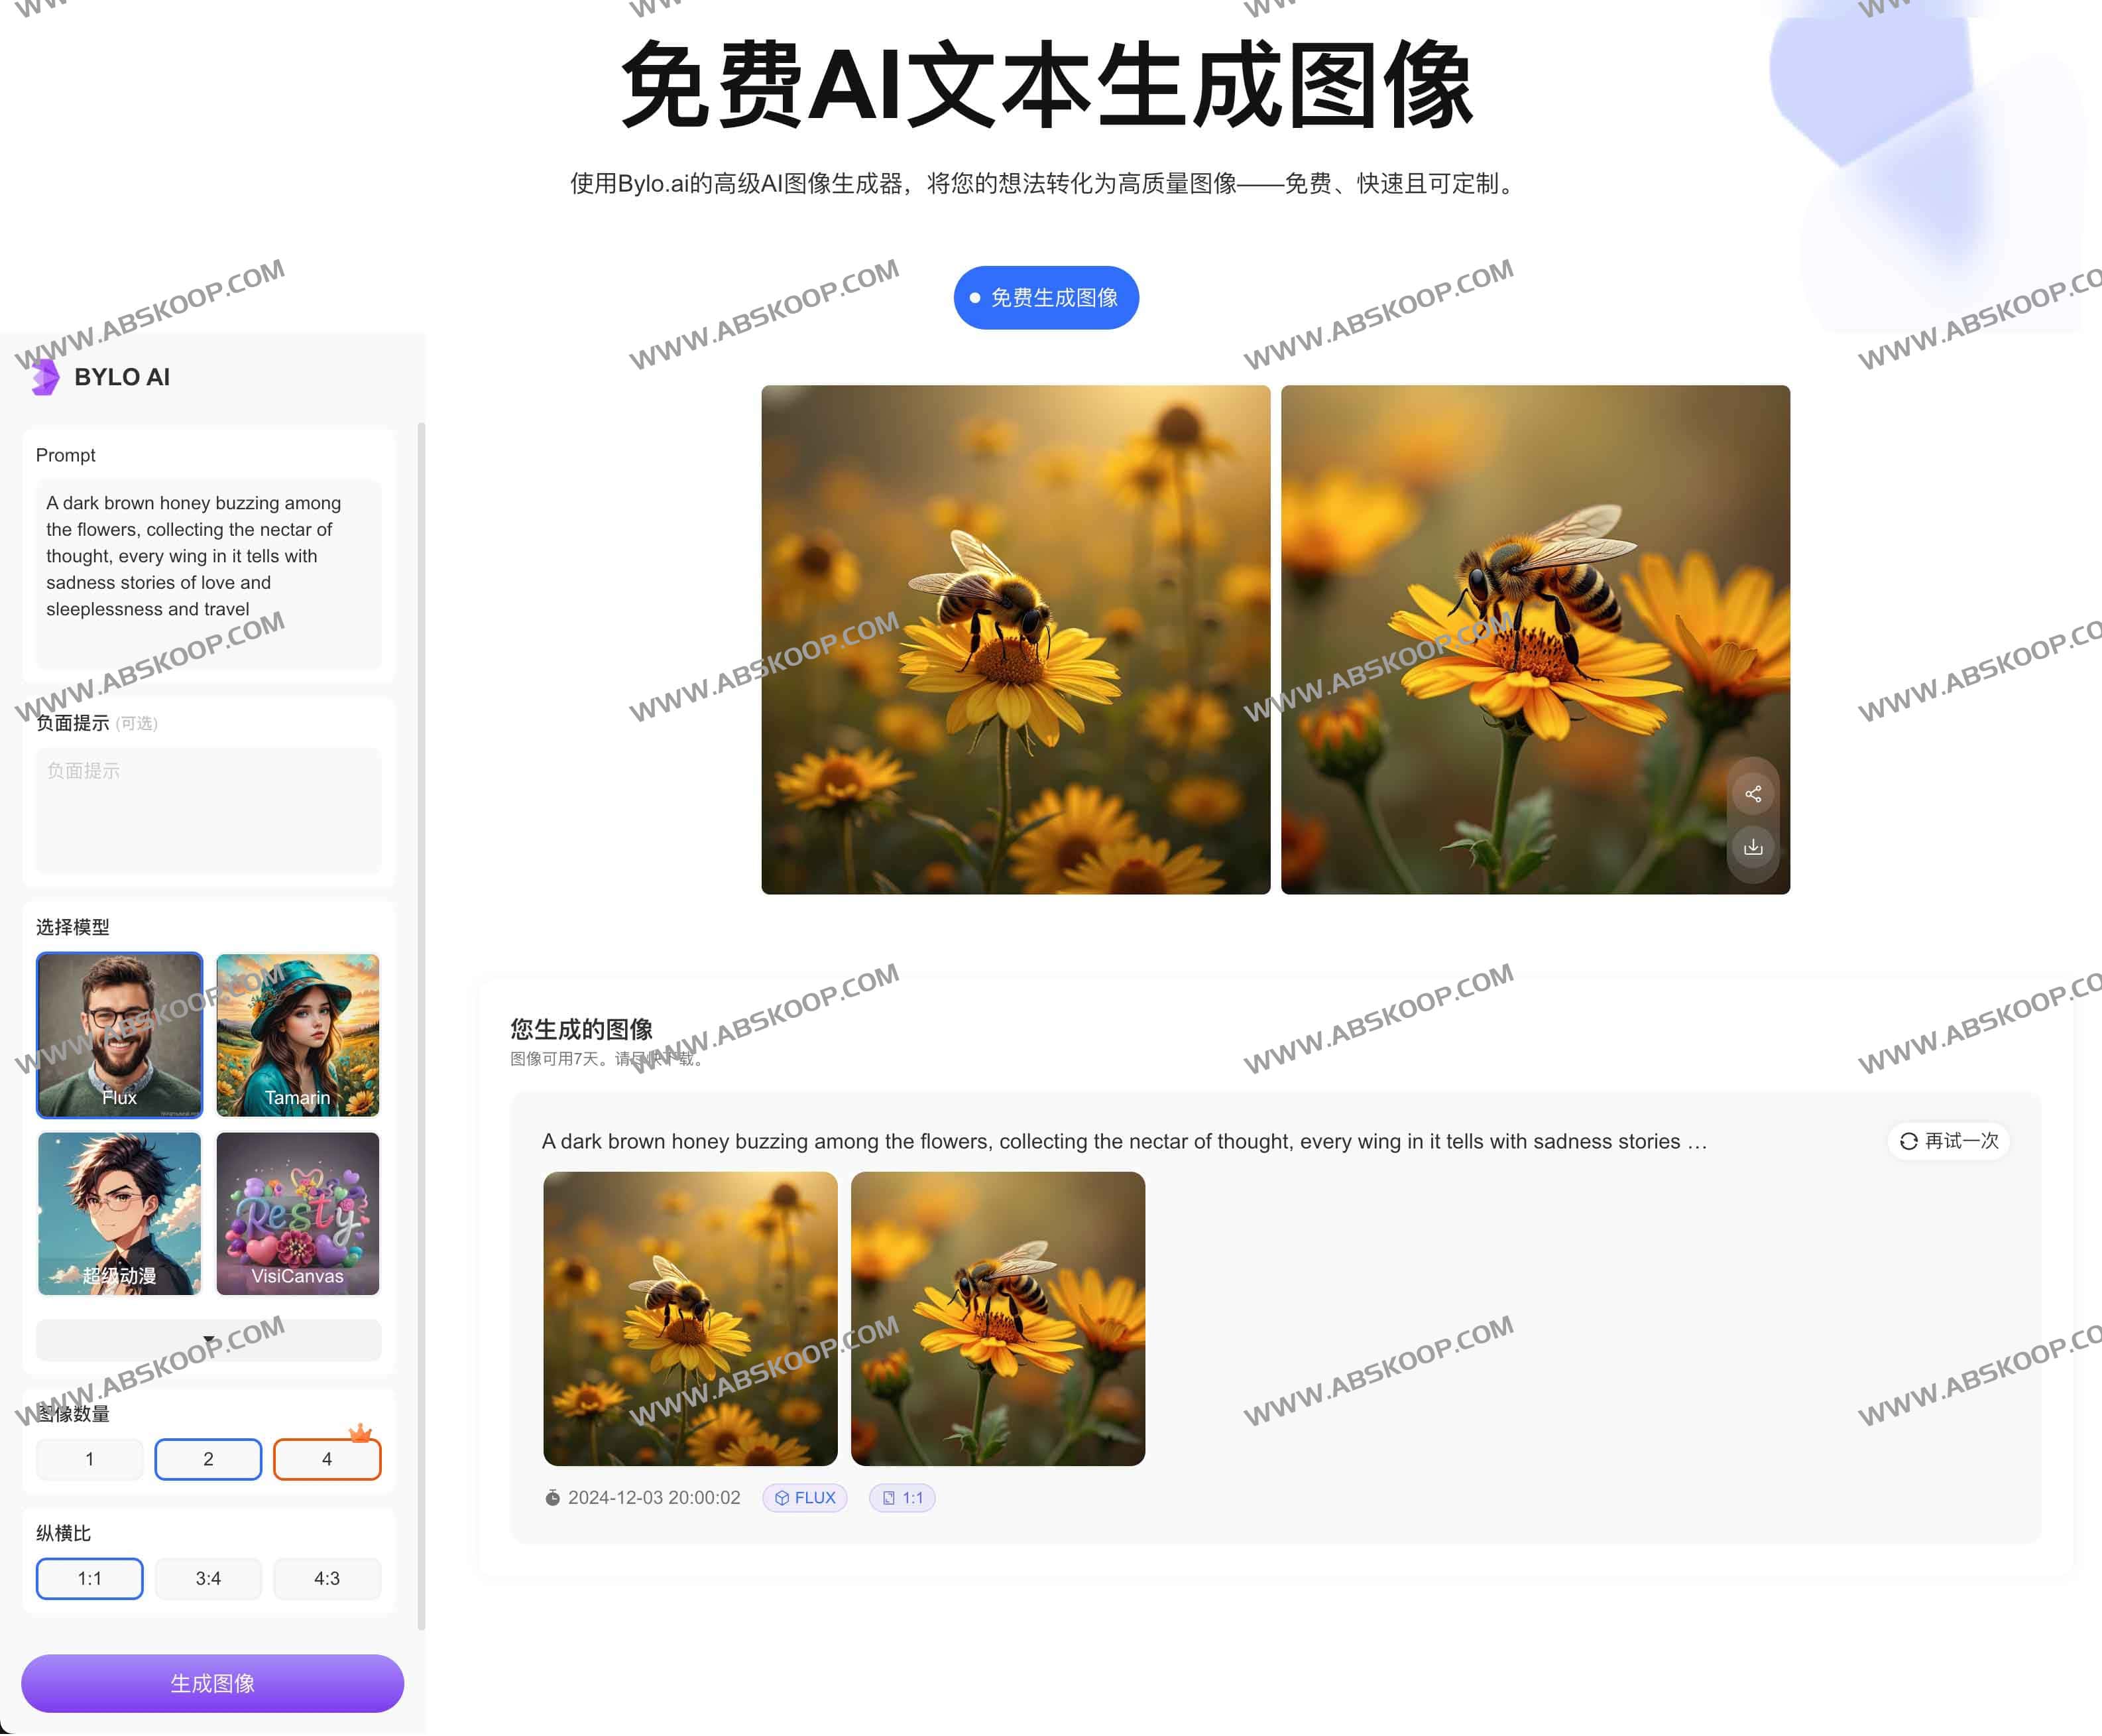Select image count 2
Image resolution: width=2102 pixels, height=1736 pixels.
208,1459
